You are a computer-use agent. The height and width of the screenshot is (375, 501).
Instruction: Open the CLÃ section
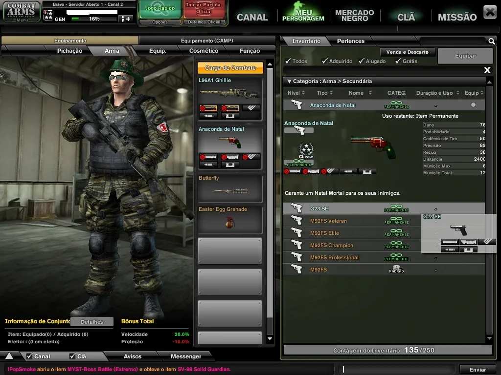406,17
